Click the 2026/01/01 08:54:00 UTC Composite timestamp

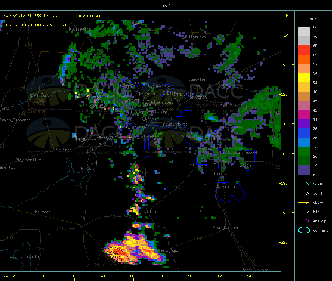(51, 16)
